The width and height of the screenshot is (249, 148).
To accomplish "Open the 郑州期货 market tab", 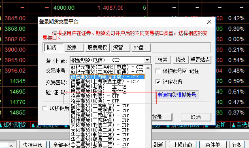I will tap(13, 125).
